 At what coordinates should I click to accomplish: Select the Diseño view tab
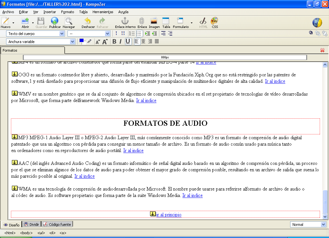click(12, 225)
